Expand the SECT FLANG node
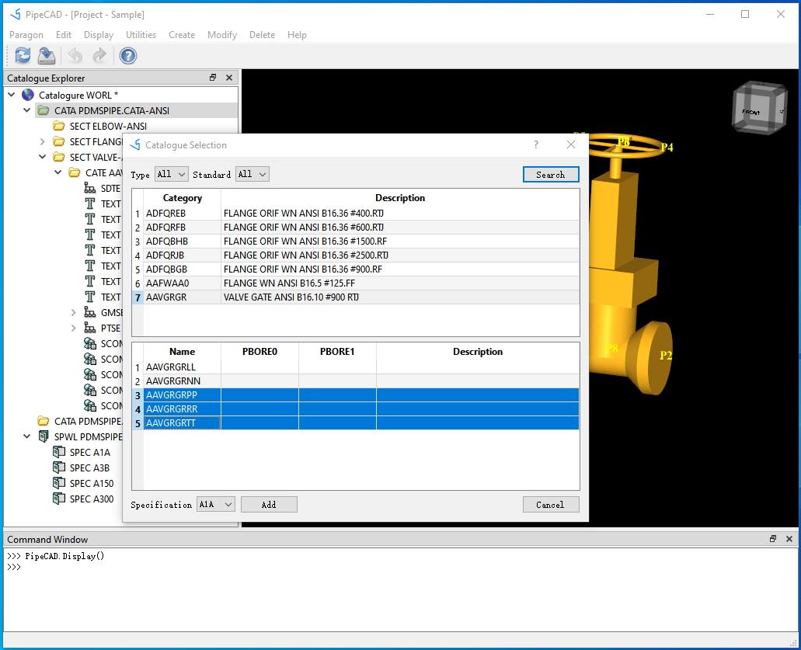The width and height of the screenshot is (801, 650). point(43,141)
